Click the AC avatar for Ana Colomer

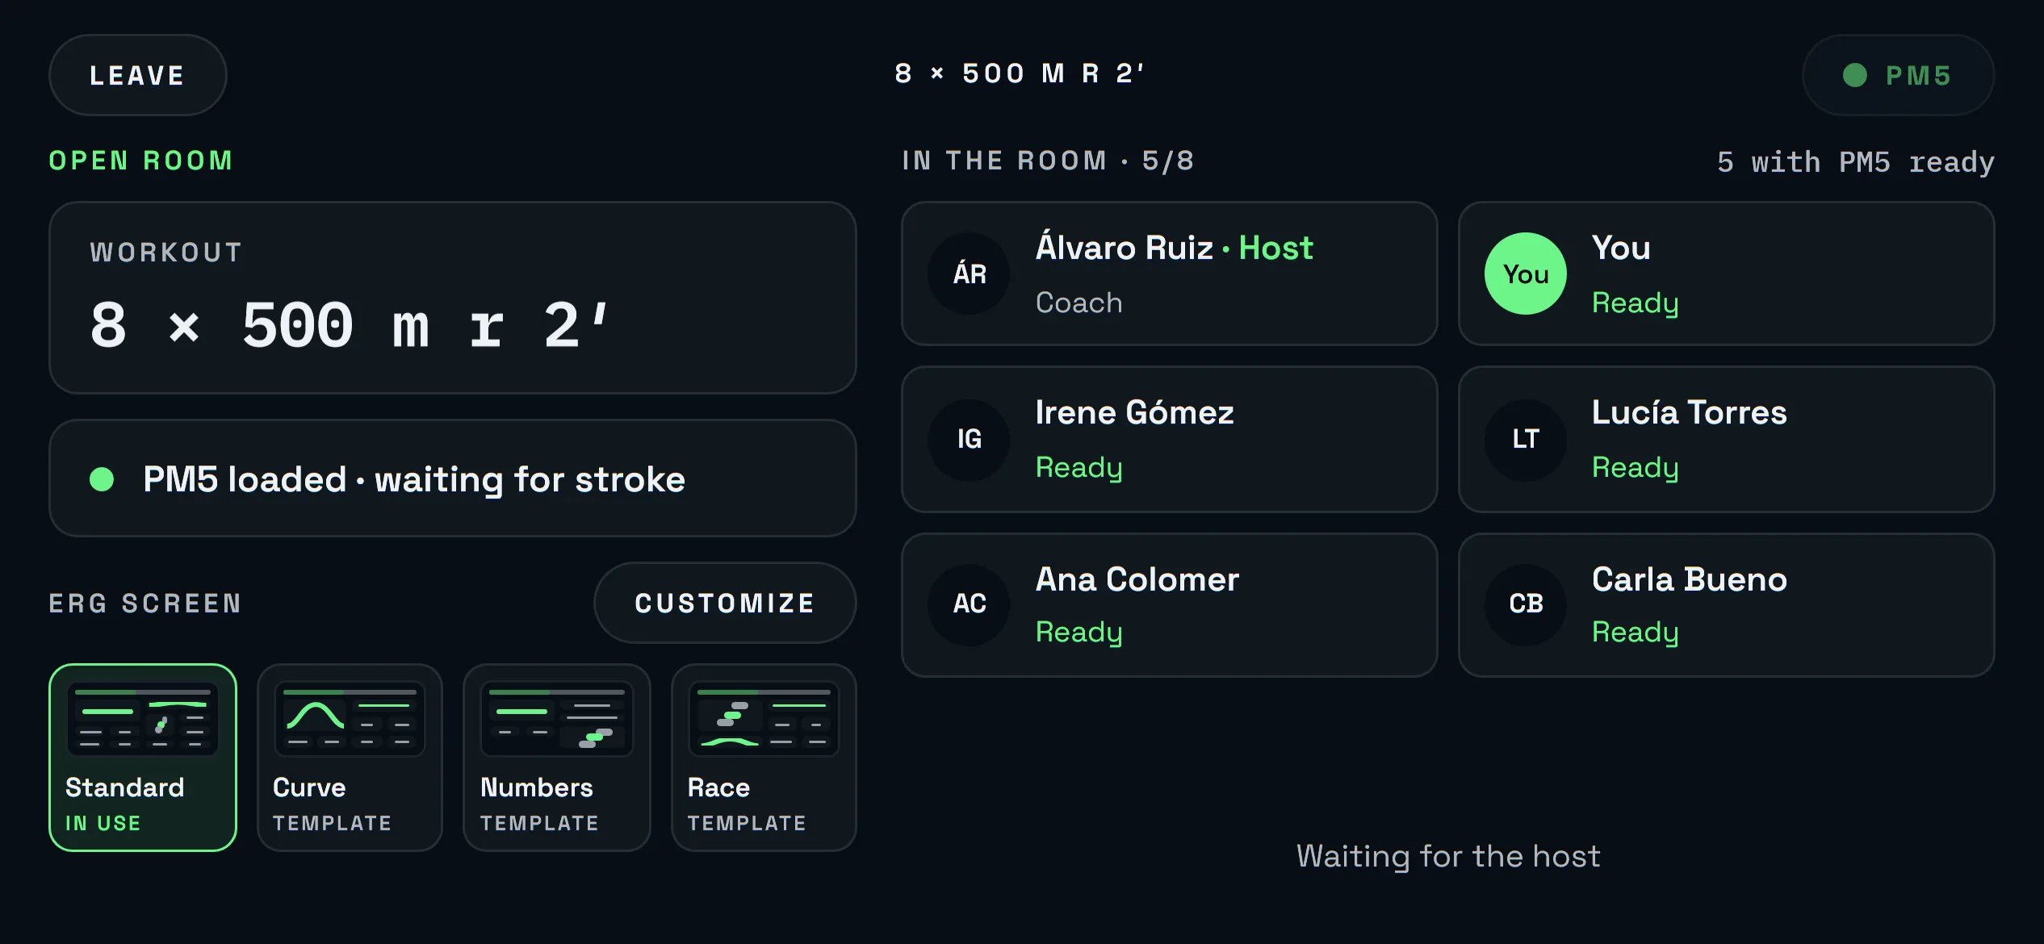[x=969, y=604]
